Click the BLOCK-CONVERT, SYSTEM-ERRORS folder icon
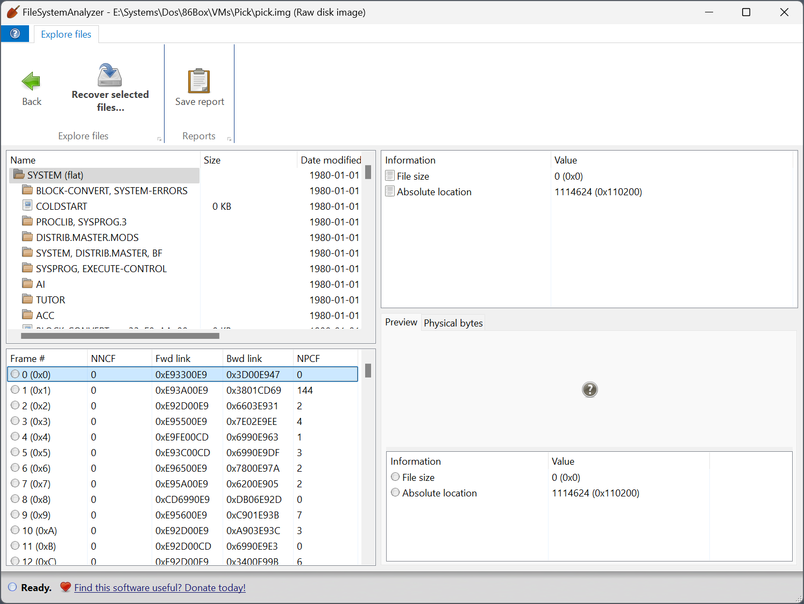Image resolution: width=804 pixels, height=604 pixels. tap(27, 190)
